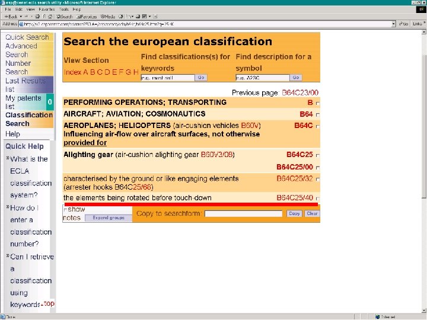Click the Clear button

pos(312,213)
